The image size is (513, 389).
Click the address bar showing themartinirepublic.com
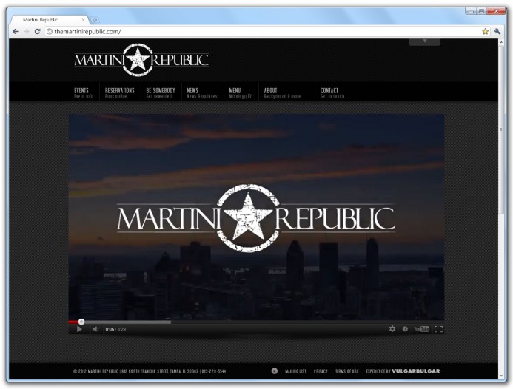tap(267, 31)
